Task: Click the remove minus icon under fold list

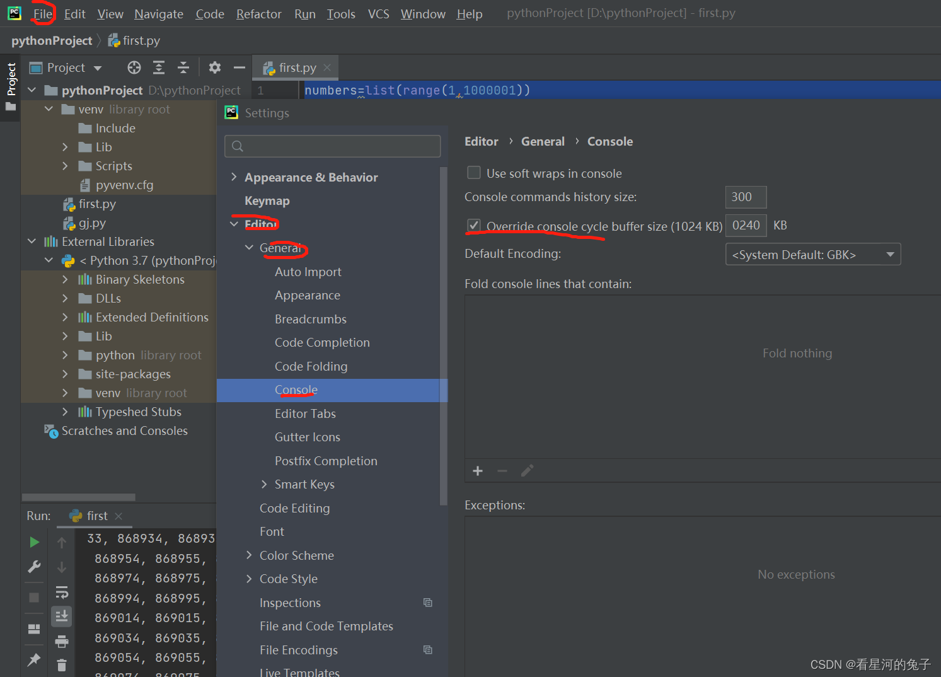Action: click(502, 471)
